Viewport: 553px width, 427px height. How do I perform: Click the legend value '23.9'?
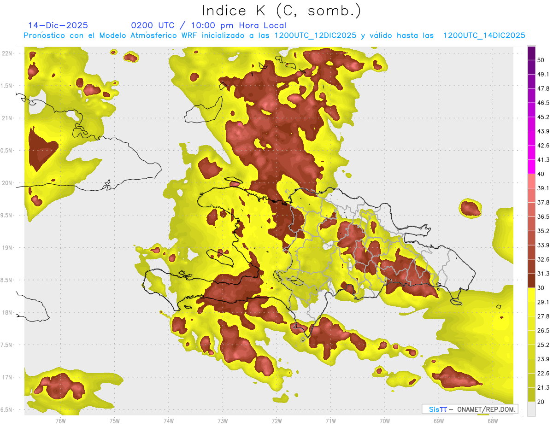[543, 359]
